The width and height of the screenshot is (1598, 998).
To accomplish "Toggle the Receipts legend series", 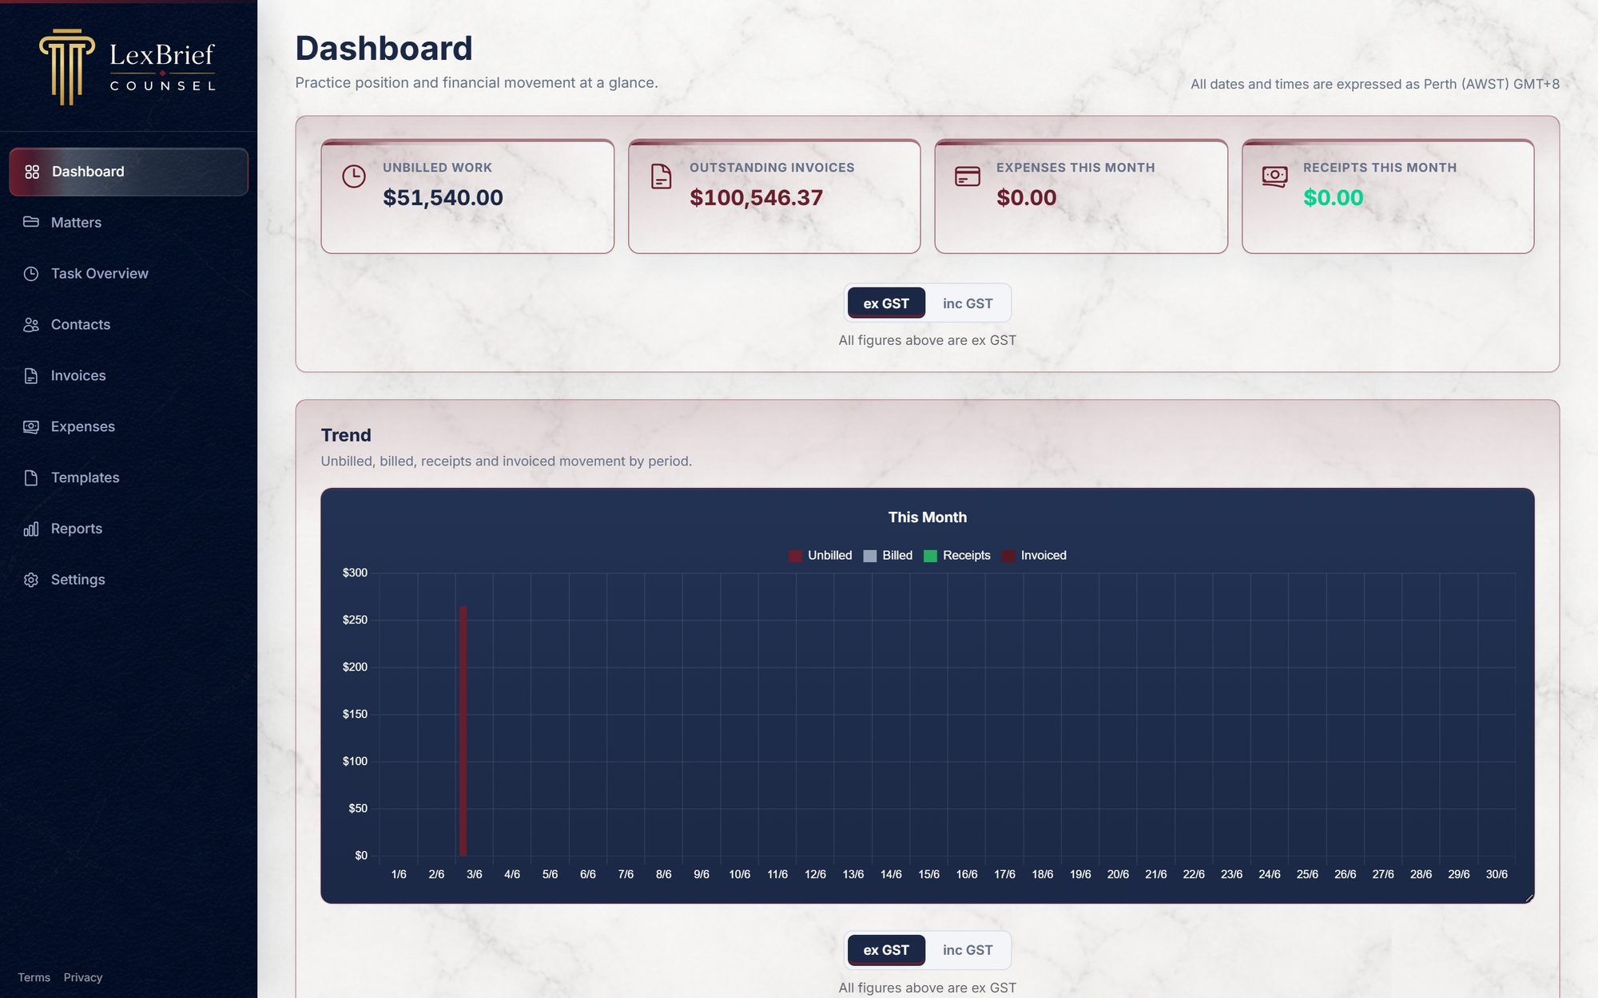I will click(x=957, y=556).
